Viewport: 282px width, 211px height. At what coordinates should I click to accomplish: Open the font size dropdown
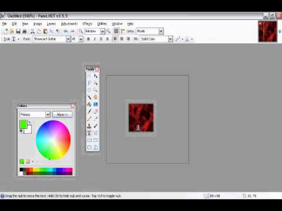(80, 39)
